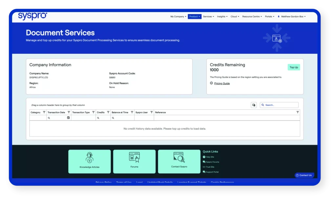Open the Pricing Guide link
Screen dimensions: 336x201
click(x=222, y=83)
